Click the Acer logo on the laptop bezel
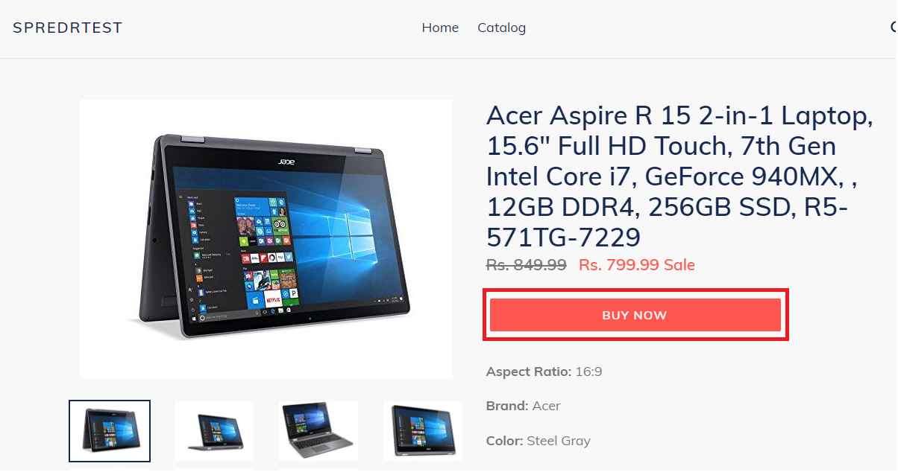This screenshot has height=475, width=898. coord(287,161)
